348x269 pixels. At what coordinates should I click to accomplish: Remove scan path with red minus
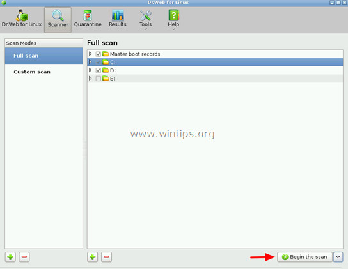(107, 257)
